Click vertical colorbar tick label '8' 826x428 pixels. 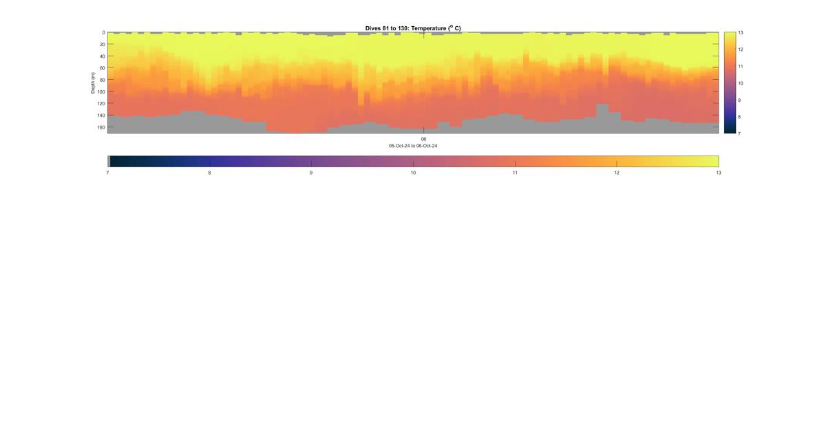(740, 117)
